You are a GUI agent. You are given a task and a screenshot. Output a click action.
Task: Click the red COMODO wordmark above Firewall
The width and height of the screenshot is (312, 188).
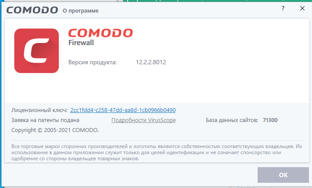pos(101,33)
